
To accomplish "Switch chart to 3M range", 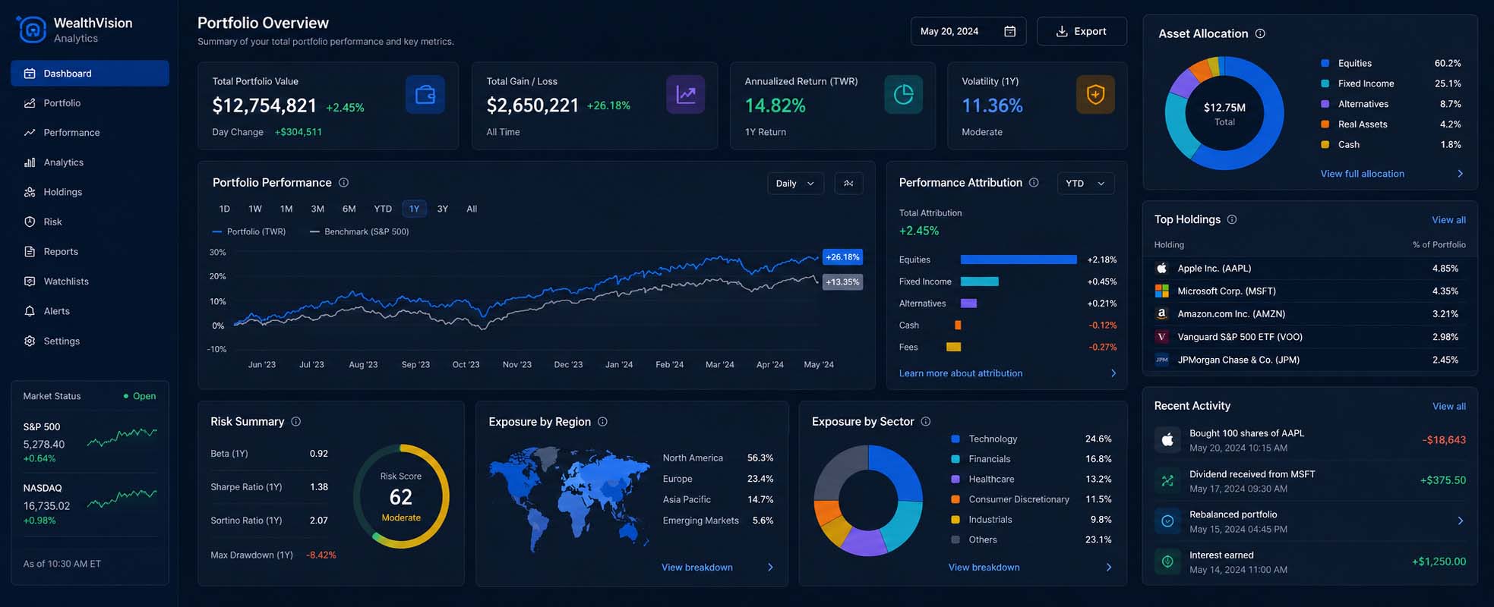I will point(317,209).
